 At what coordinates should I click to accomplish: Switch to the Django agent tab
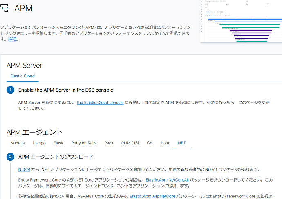click(x=39, y=143)
